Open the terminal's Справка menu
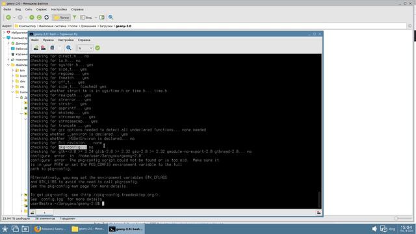Screen dimensions: 416x234 [84, 40]
